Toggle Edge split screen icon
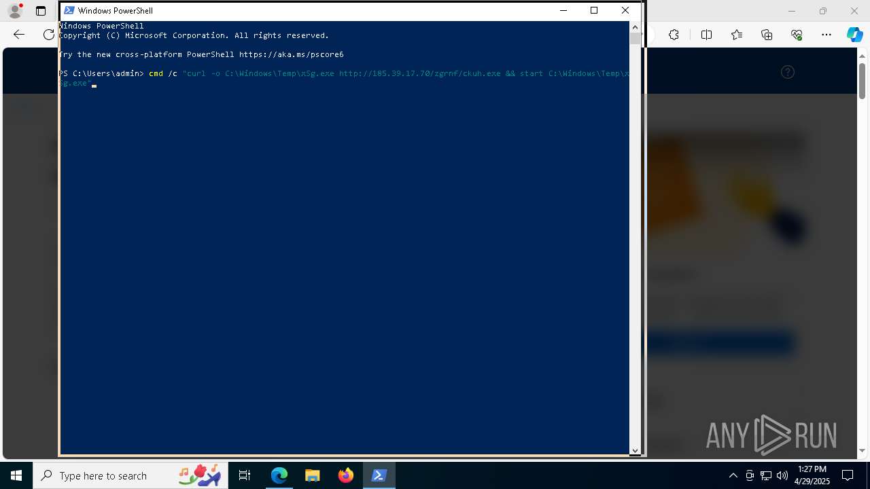The height and width of the screenshot is (489, 870). 706,35
